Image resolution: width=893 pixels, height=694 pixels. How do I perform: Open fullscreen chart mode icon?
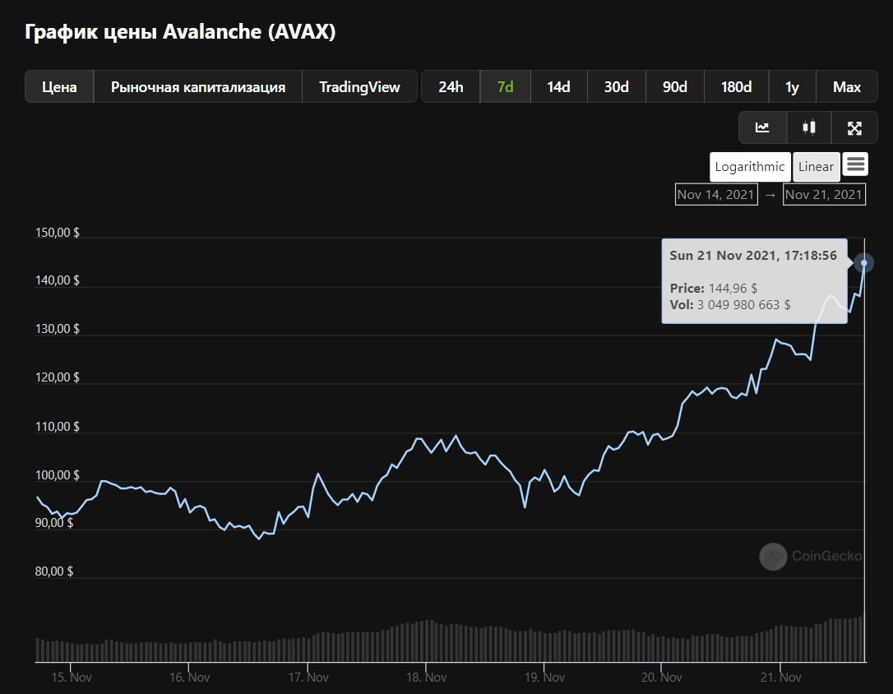pyautogui.click(x=854, y=127)
